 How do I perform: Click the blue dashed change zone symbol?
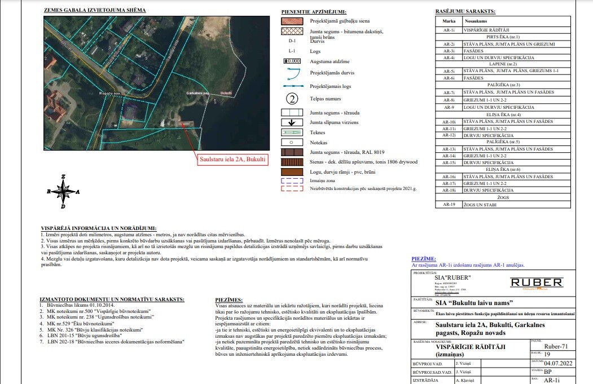pyautogui.click(x=292, y=180)
